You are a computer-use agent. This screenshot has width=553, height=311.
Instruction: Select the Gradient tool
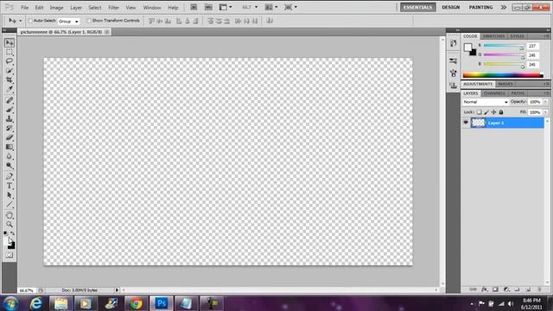tap(10, 147)
